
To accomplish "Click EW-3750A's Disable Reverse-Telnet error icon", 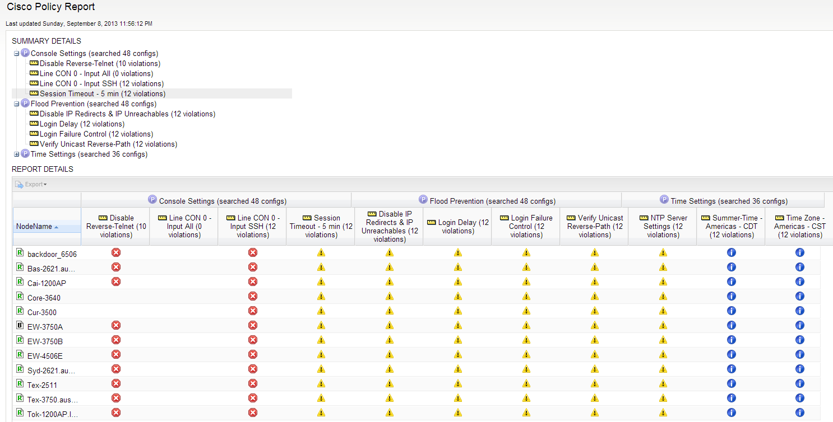I will click(x=116, y=325).
